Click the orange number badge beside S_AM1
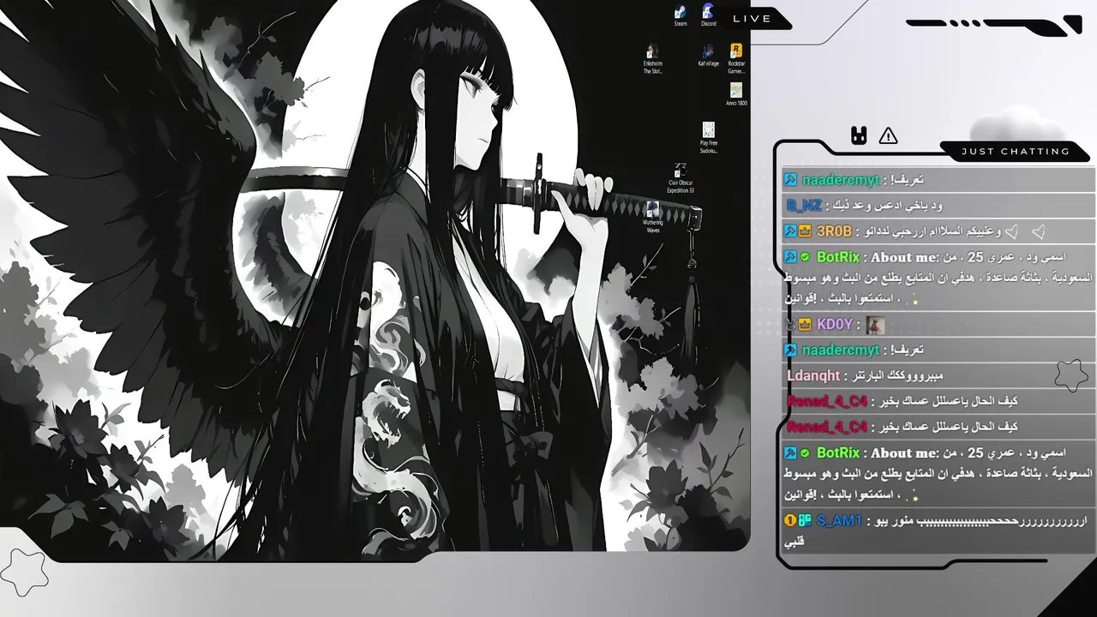Image resolution: width=1097 pixels, height=617 pixels. tap(790, 520)
